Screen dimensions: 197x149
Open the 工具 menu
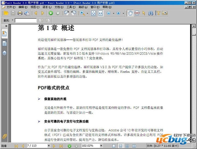tap(71, 7)
